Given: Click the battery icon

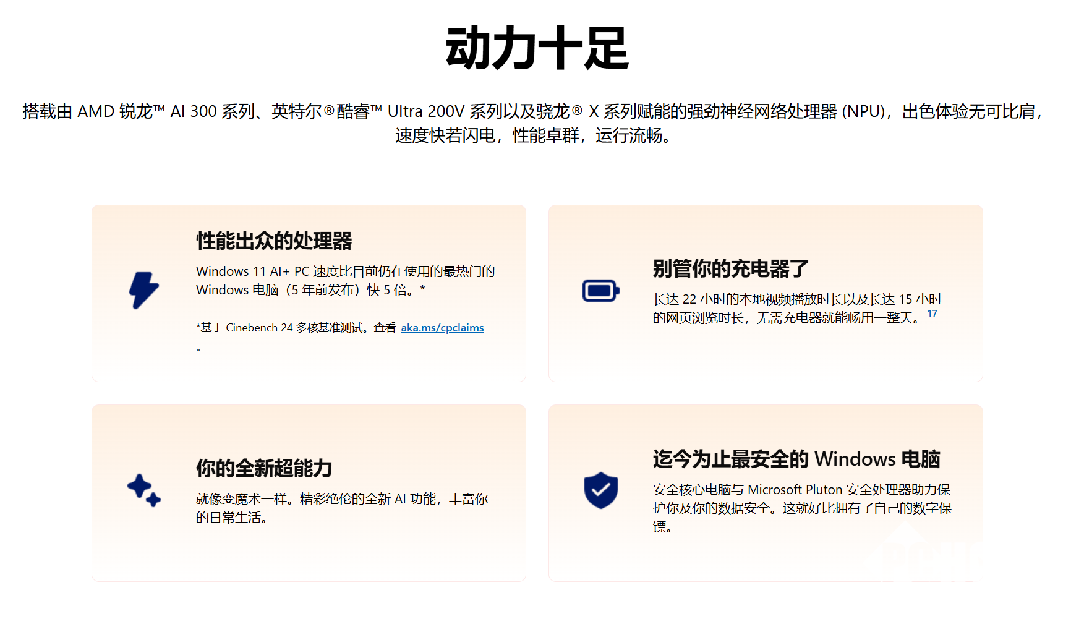Looking at the screenshot, I should [600, 291].
